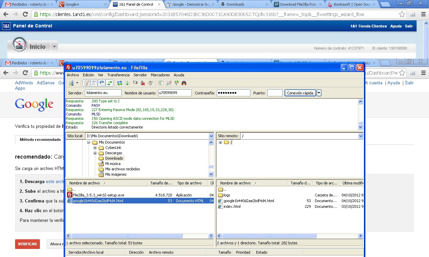Open the Ver menu in FileZilla

click(101, 75)
